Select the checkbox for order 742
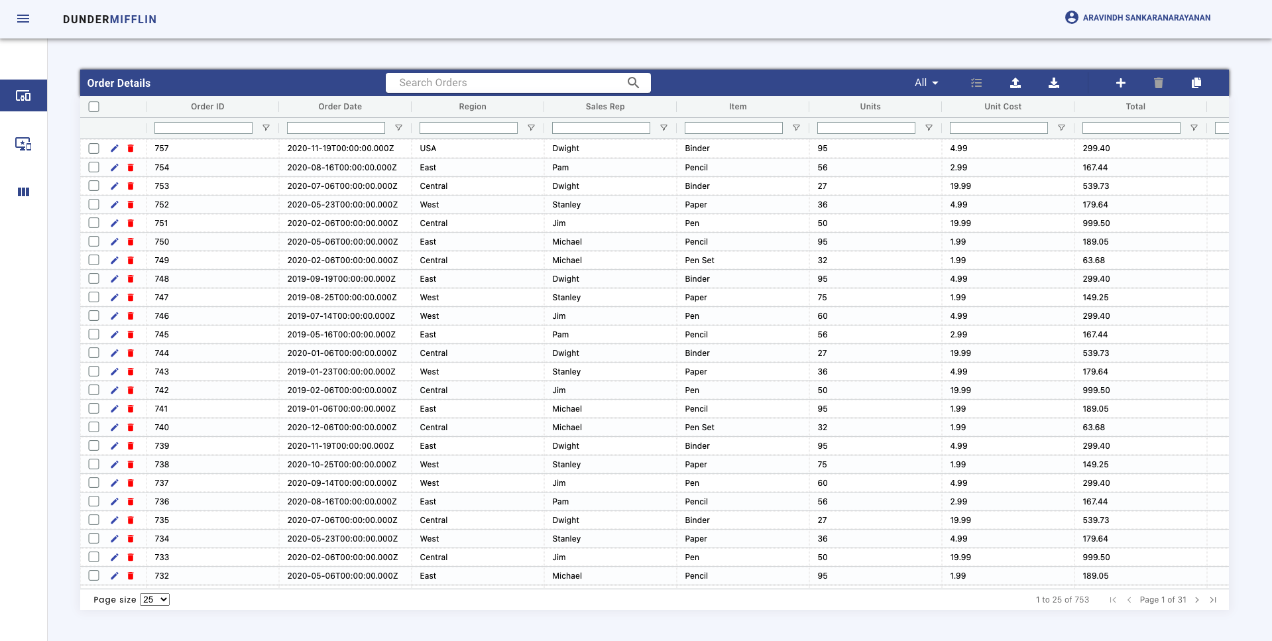Viewport: 1272px width, 641px height. [94, 390]
